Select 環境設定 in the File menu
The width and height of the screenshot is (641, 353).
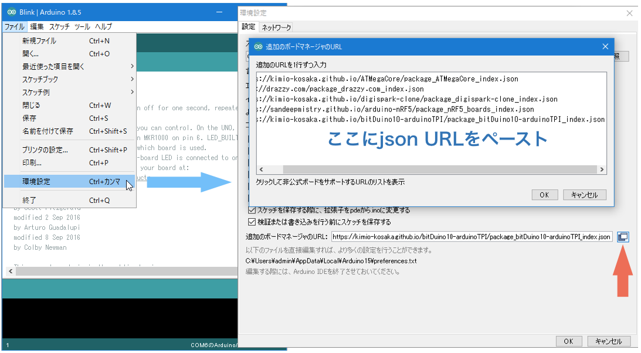[x=70, y=181]
